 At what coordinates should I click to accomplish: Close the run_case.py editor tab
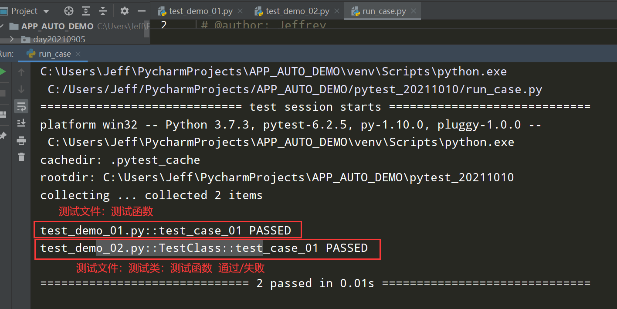click(x=414, y=11)
